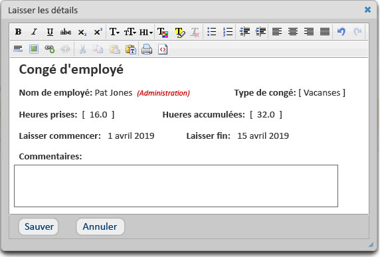
Task: Align text left
Action: pyautogui.click(x=277, y=32)
